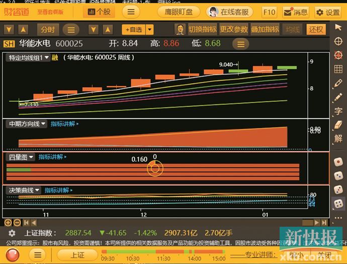Click the SH market badge
This screenshot has height=264, width=347.
pos(9,44)
